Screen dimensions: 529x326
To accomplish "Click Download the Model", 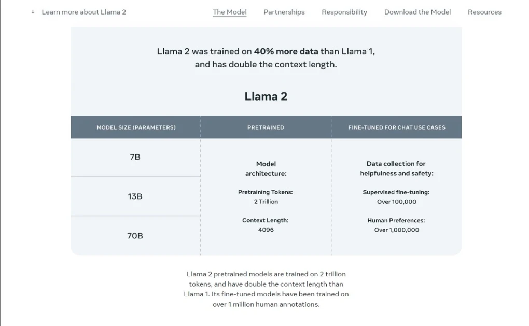I will coord(417,11).
